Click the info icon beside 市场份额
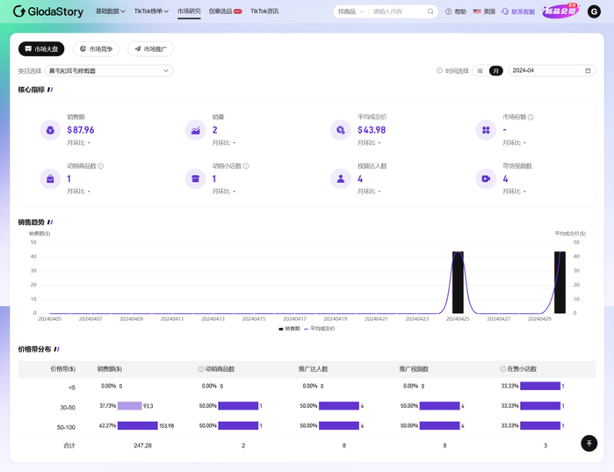The height and width of the screenshot is (472, 614). click(531, 117)
